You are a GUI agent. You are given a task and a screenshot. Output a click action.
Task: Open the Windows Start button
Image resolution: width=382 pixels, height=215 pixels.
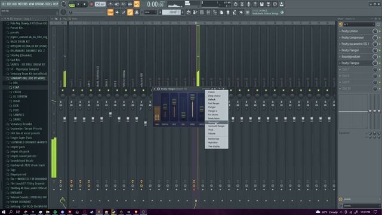click(x=4, y=212)
